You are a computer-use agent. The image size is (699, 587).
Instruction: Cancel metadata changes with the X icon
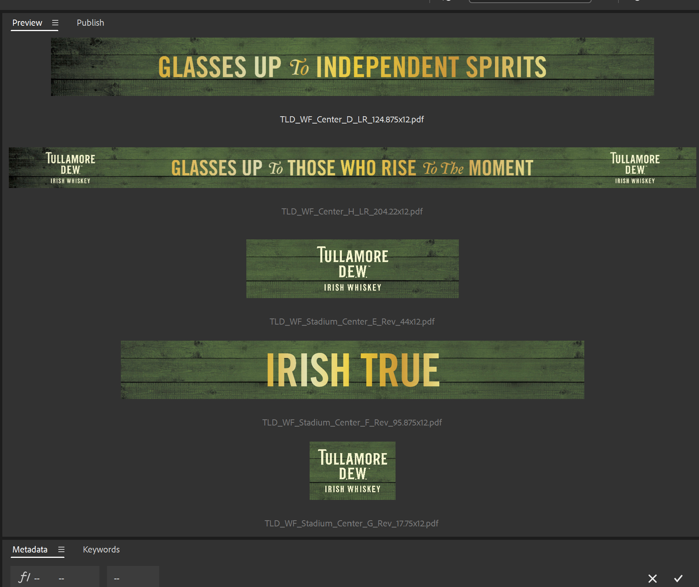(653, 578)
